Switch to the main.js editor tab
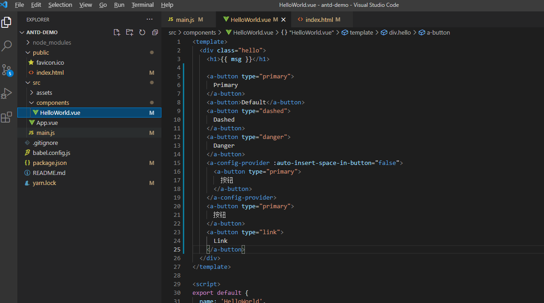This screenshot has height=303, width=544. click(x=185, y=20)
